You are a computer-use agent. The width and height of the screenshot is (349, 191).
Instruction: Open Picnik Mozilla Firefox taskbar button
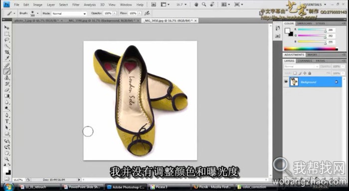(x=212, y=187)
